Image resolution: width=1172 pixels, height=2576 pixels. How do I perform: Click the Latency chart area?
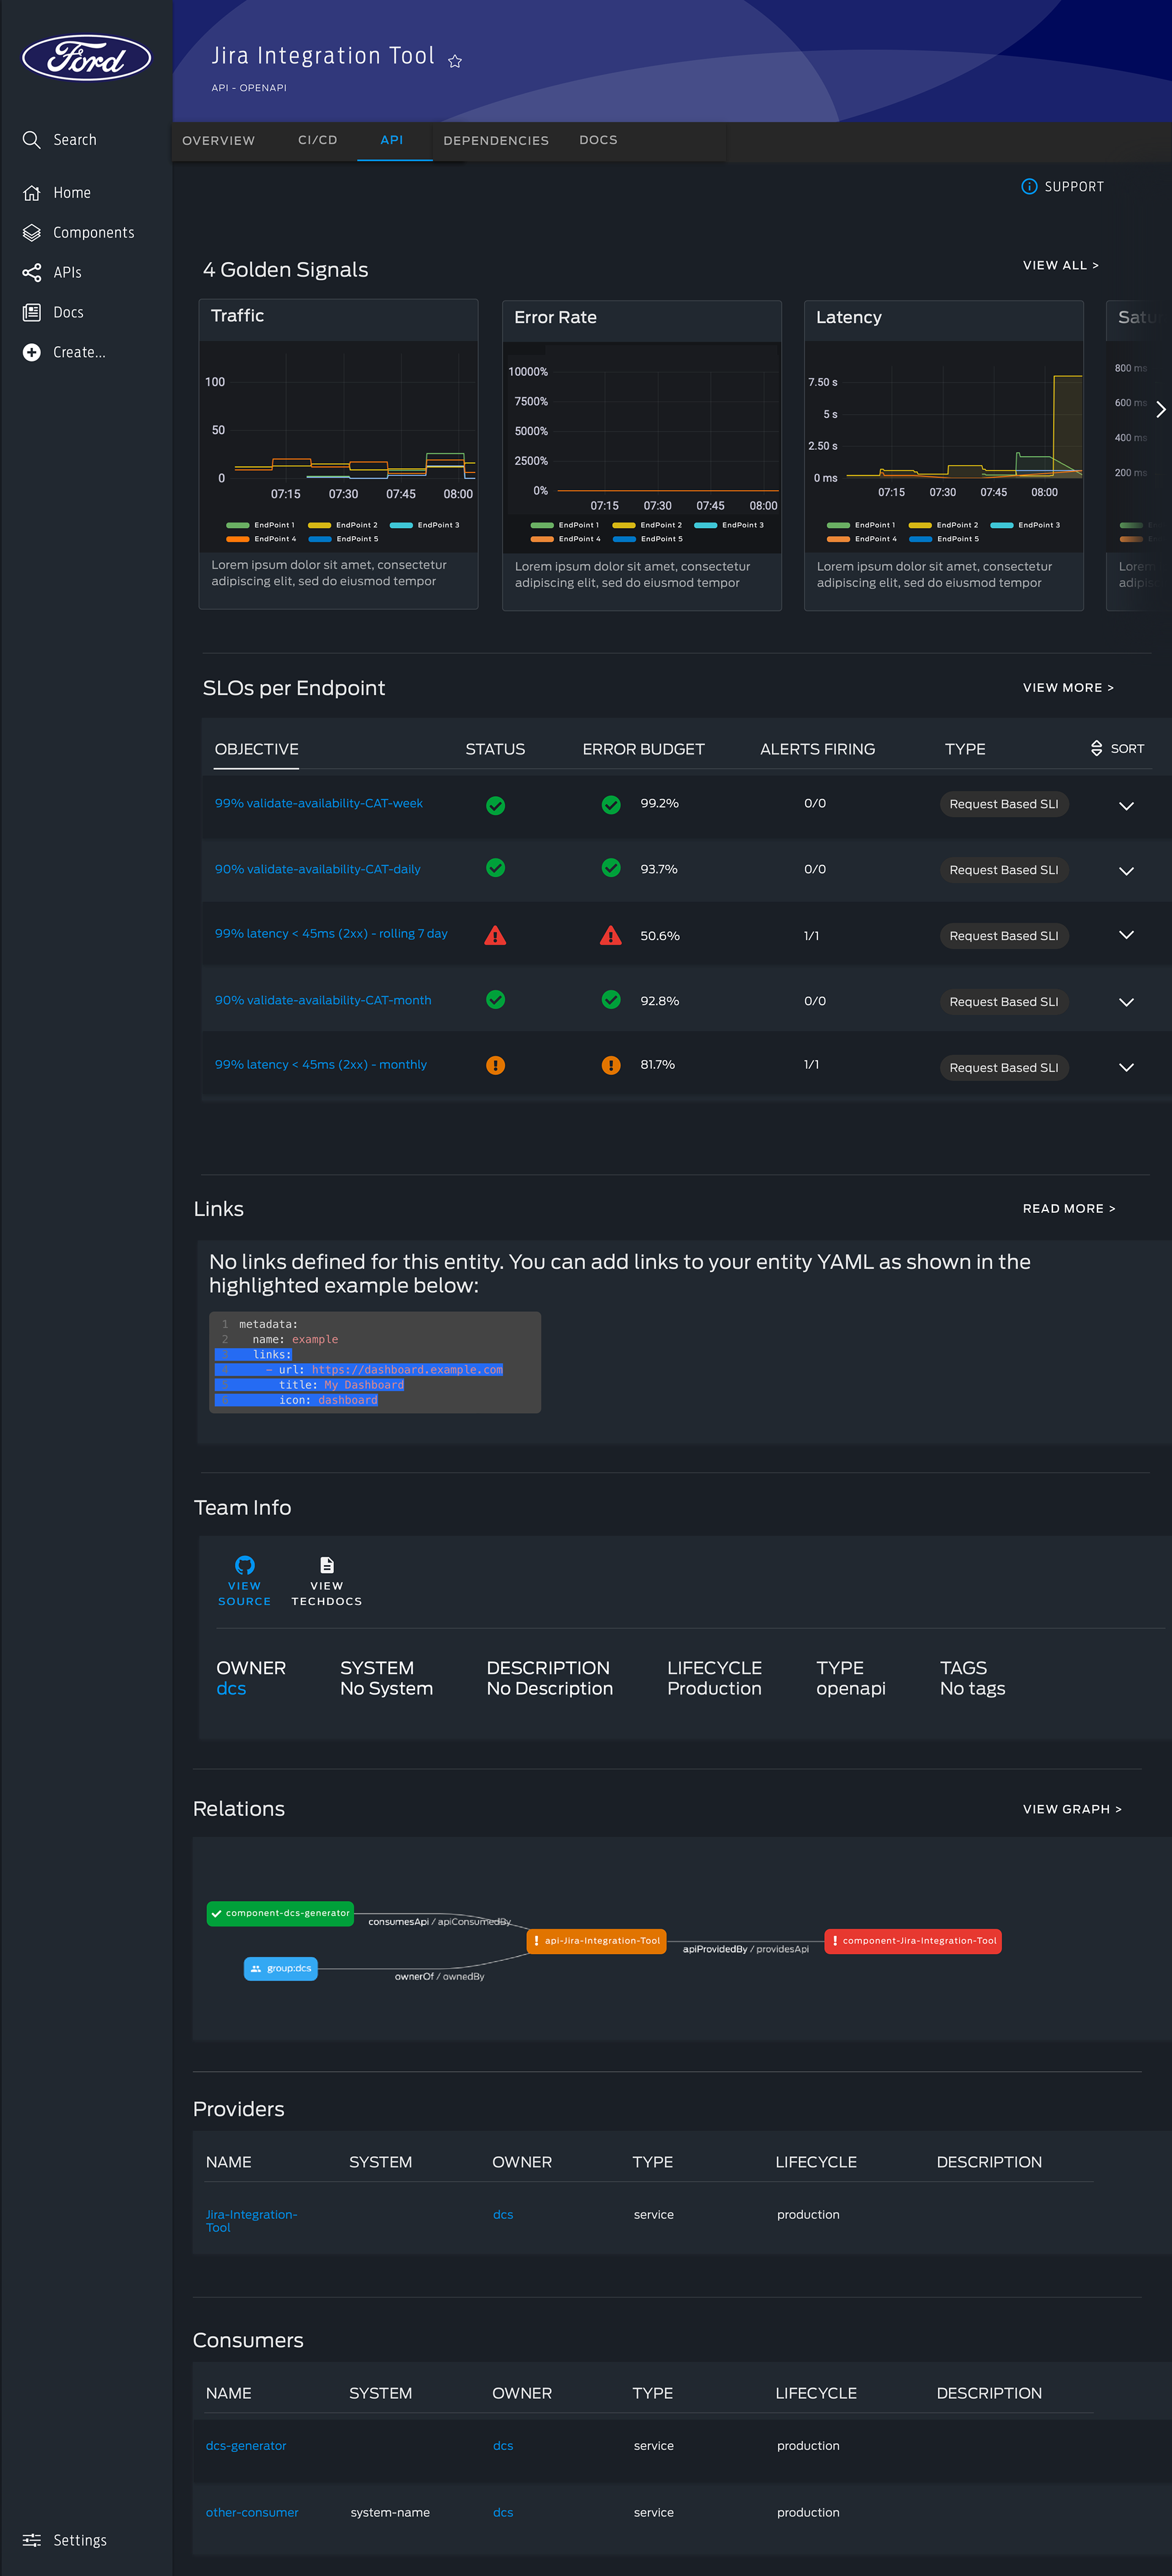(x=944, y=446)
